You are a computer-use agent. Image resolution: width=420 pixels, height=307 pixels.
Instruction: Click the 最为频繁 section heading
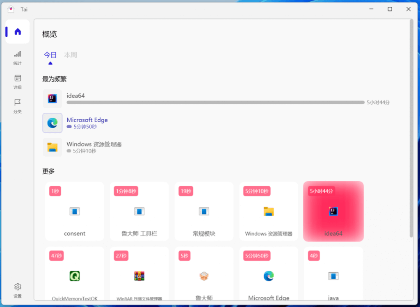click(x=55, y=79)
